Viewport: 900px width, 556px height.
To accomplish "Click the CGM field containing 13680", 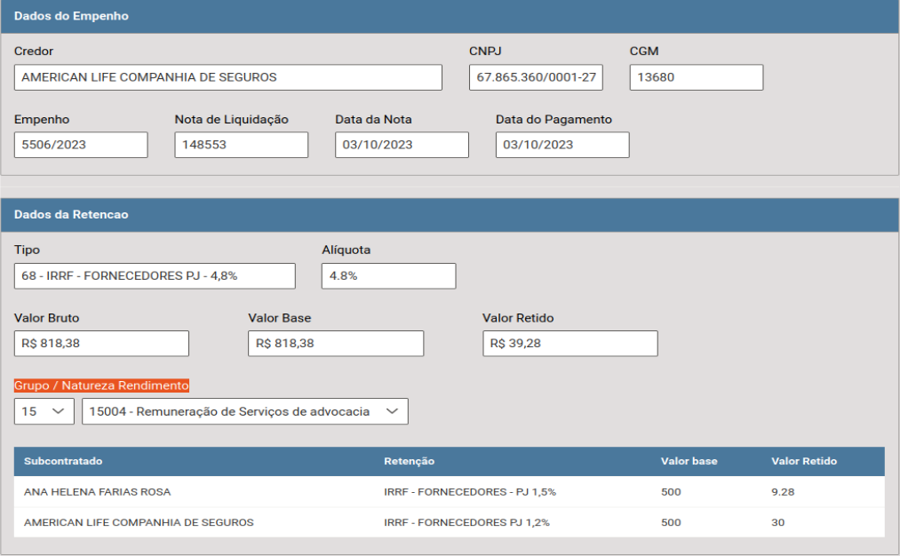I will click(696, 77).
